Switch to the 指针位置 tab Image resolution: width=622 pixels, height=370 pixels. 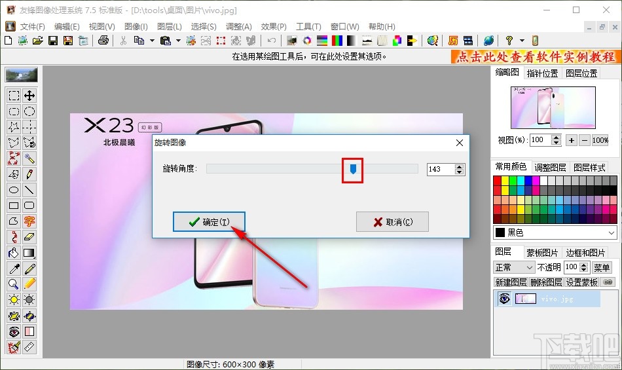point(542,73)
